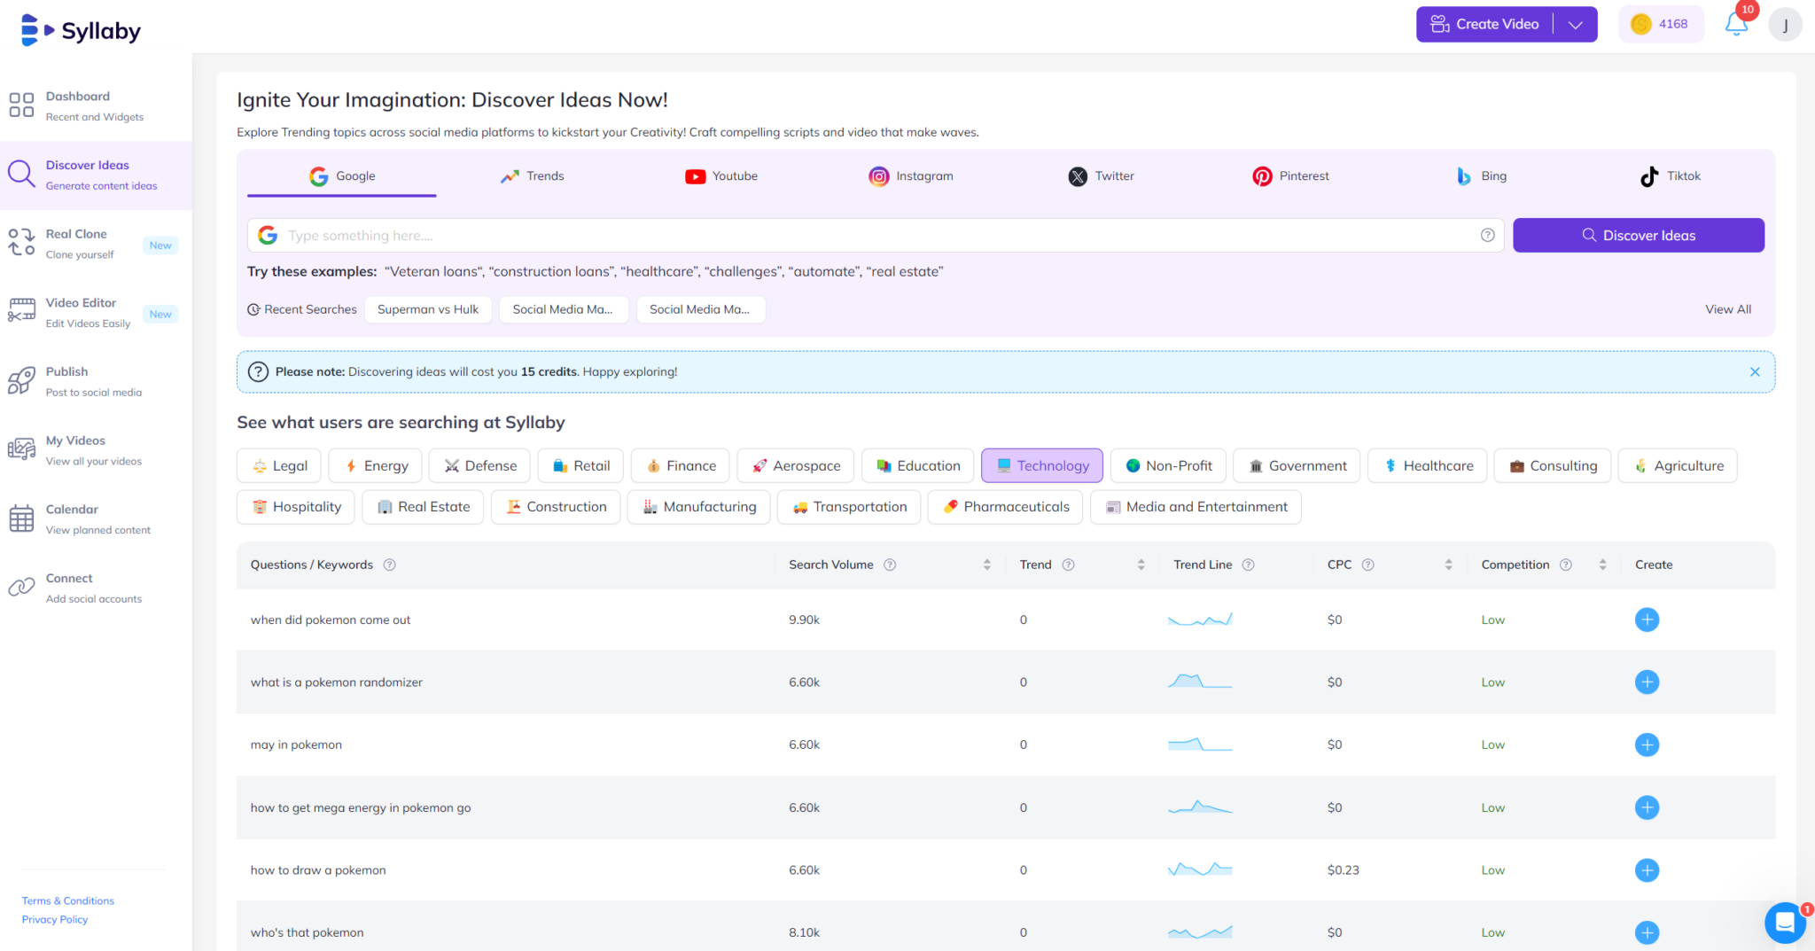Select the Discover Ideas magnifier icon
The width and height of the screenshot is (1815, 951).
click(x=21, y=174)
